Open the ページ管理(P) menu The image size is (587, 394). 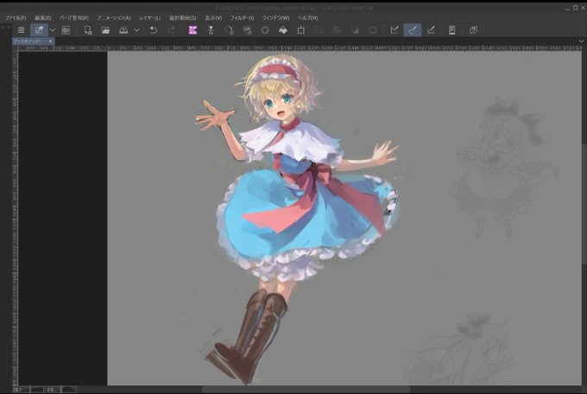73,17
